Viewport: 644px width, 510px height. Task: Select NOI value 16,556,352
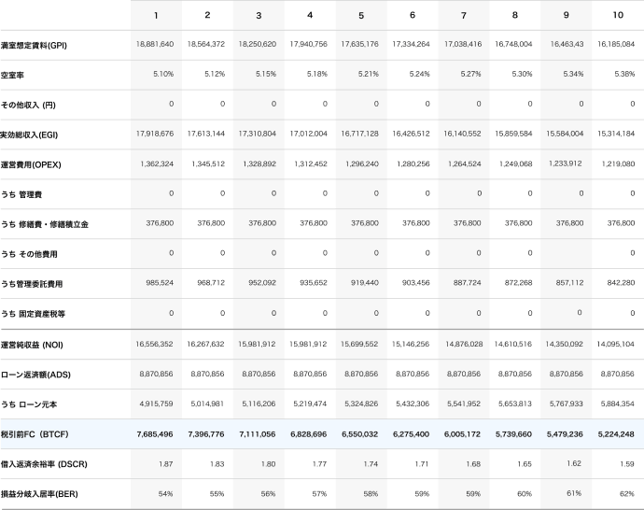(x=154, y=344)
